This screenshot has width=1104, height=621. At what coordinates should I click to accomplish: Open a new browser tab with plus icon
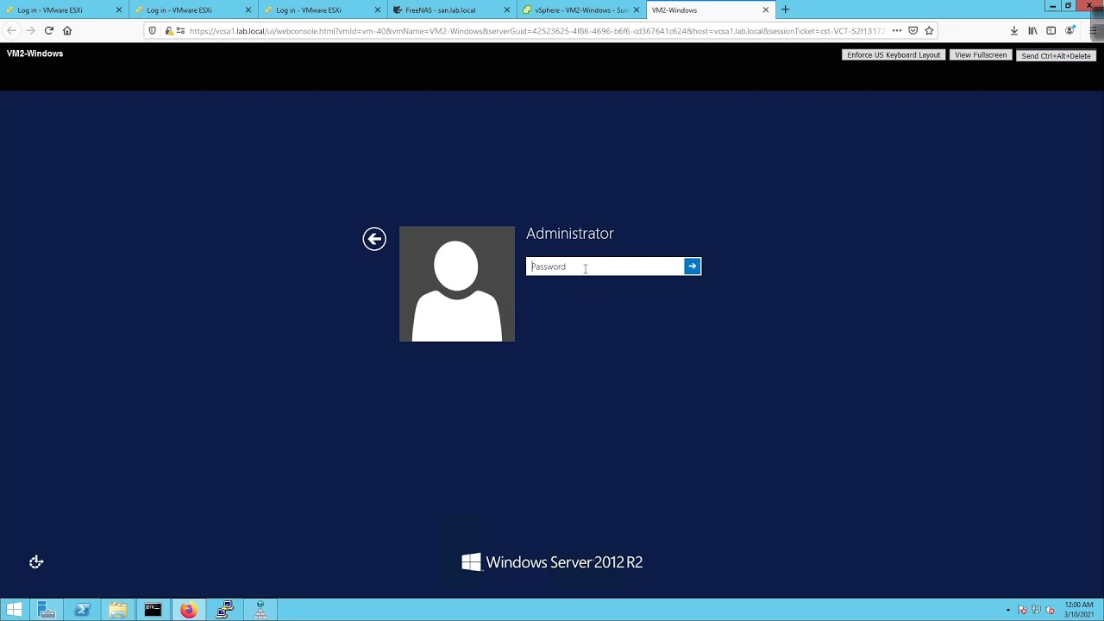(785, 10)
